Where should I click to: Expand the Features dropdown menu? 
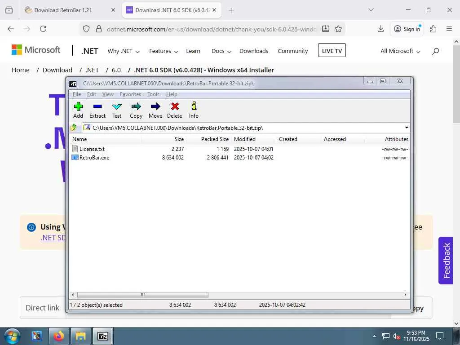pos(164,51)
